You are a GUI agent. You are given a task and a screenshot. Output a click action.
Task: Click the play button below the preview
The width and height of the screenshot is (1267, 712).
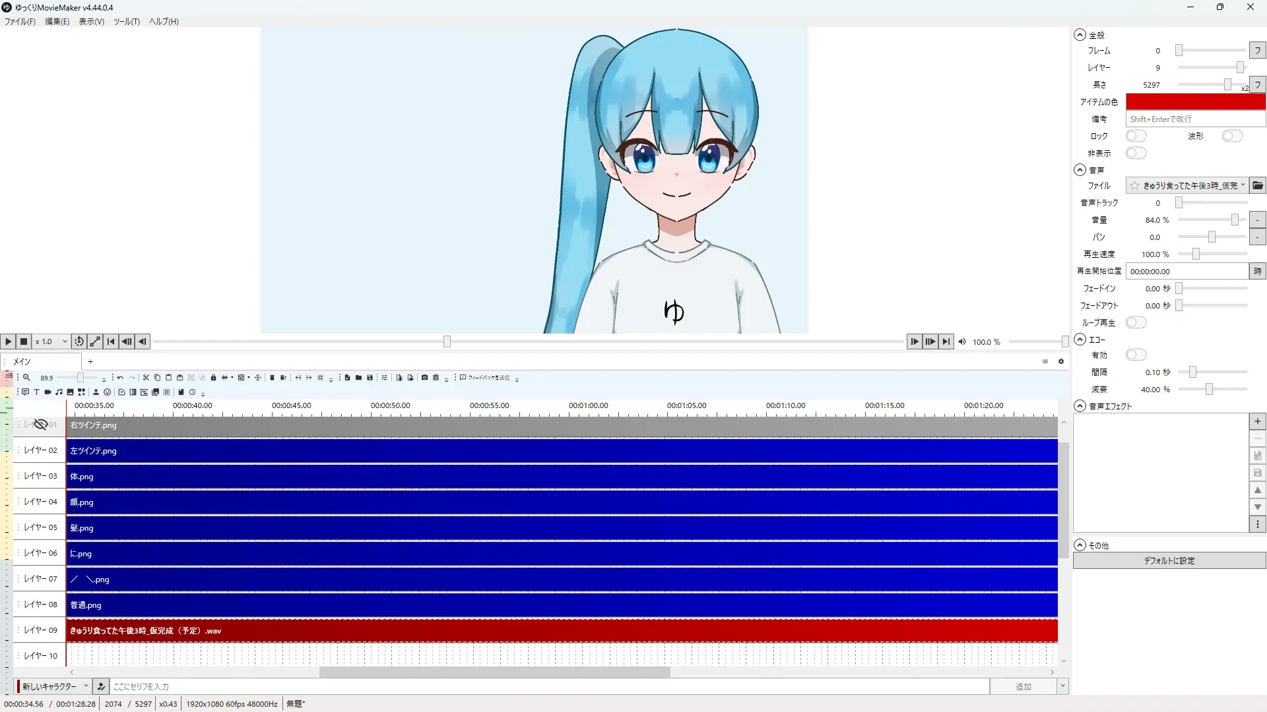click(x=8, y=341)
